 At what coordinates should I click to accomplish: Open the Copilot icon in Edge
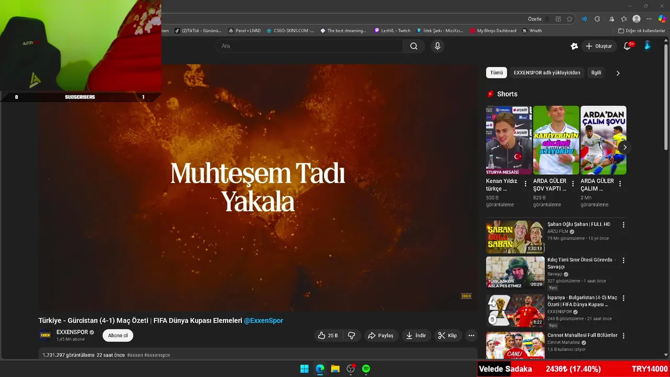coord(662,19)
